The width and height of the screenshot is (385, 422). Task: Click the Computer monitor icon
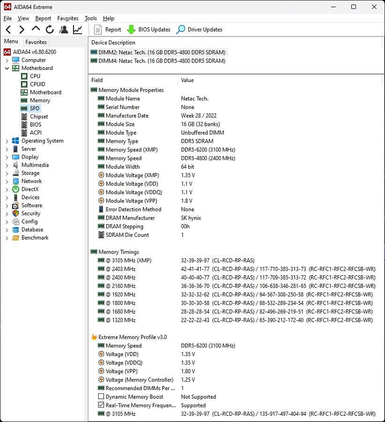point(15,60)
